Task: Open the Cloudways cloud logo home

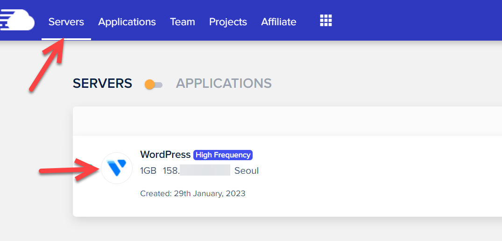Action: point(17,20)
